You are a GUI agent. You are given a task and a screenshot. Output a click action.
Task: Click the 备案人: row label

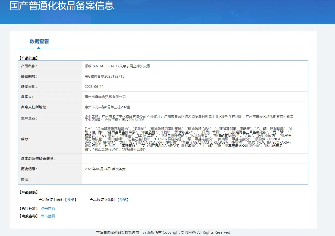tap(27, 97)
